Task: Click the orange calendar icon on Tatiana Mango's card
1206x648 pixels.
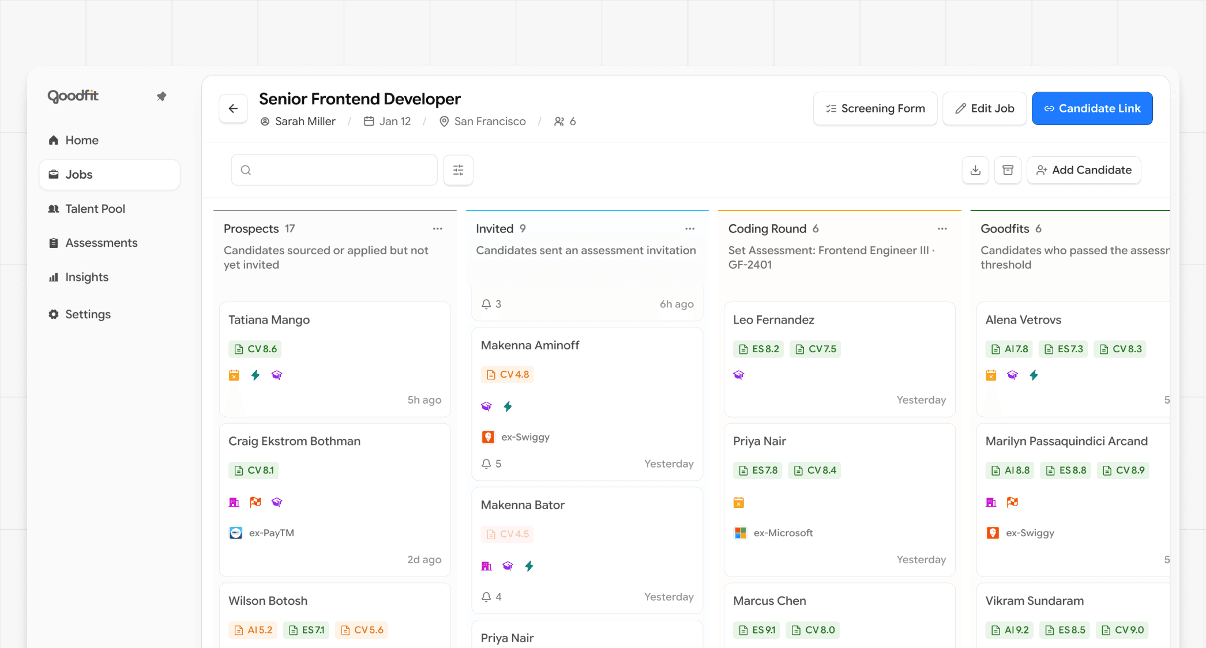Action: point(234,375)
